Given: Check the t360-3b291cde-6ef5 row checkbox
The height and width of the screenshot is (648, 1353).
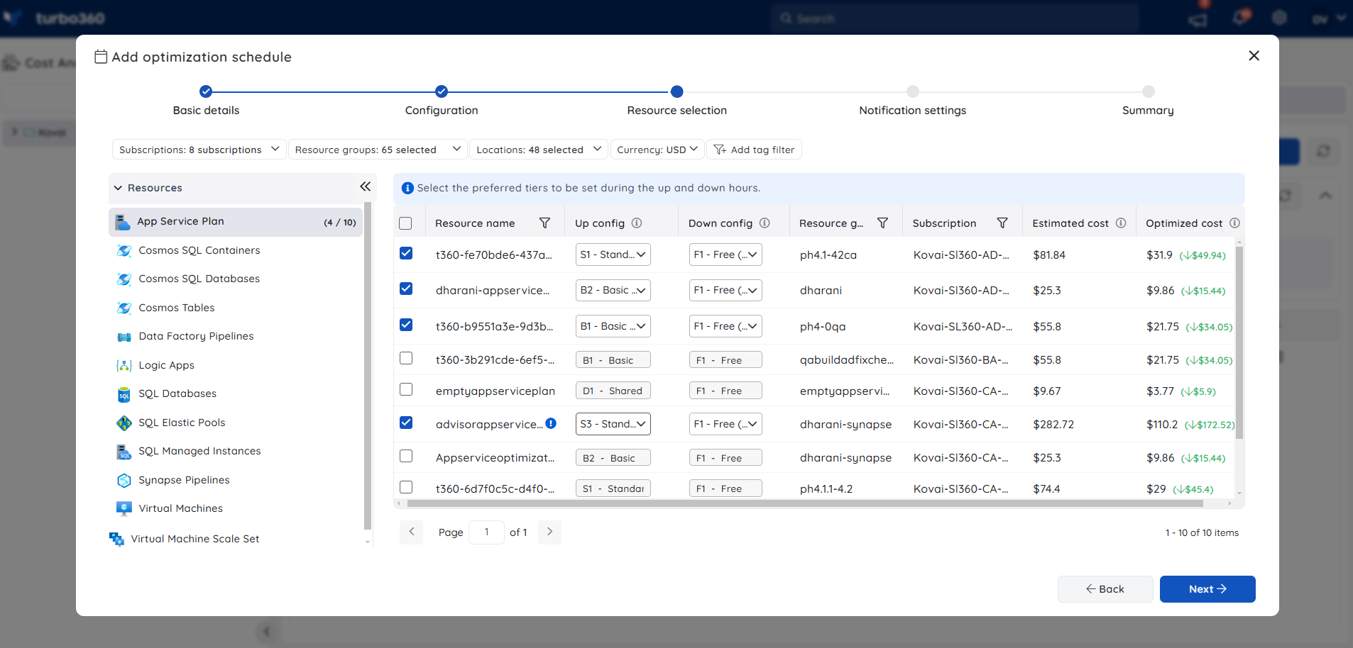Looking at the screenshot, I should click(x=406, y=358).
